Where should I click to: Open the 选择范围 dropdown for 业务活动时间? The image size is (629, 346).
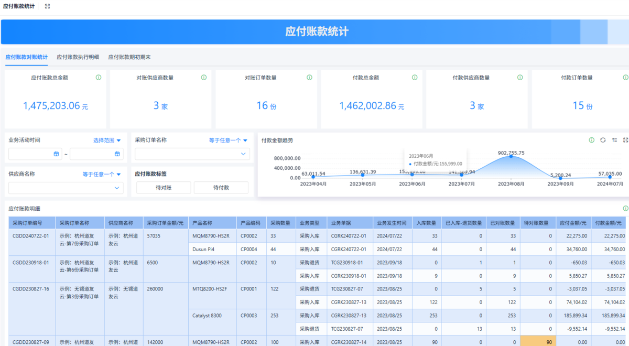click(x=107, y=140)
